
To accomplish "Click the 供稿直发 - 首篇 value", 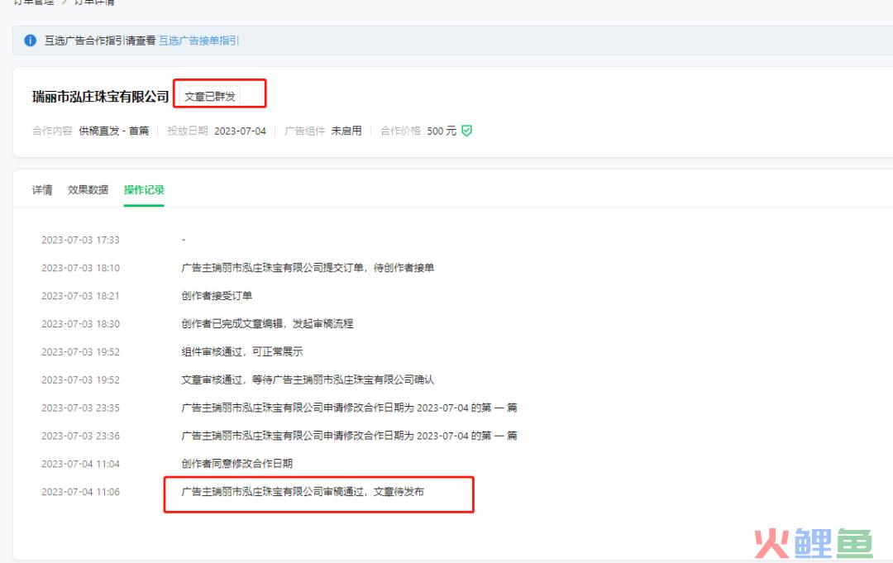I will point(114,131).
